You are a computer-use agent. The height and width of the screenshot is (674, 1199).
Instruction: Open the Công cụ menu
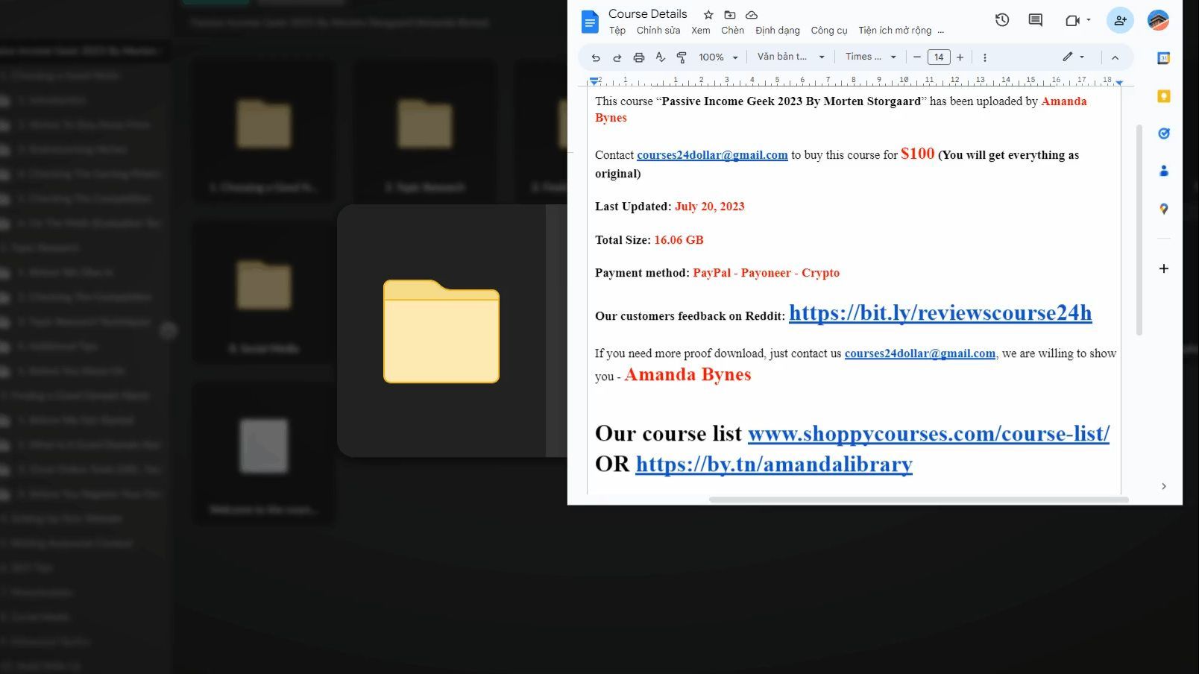pos(829,31)
